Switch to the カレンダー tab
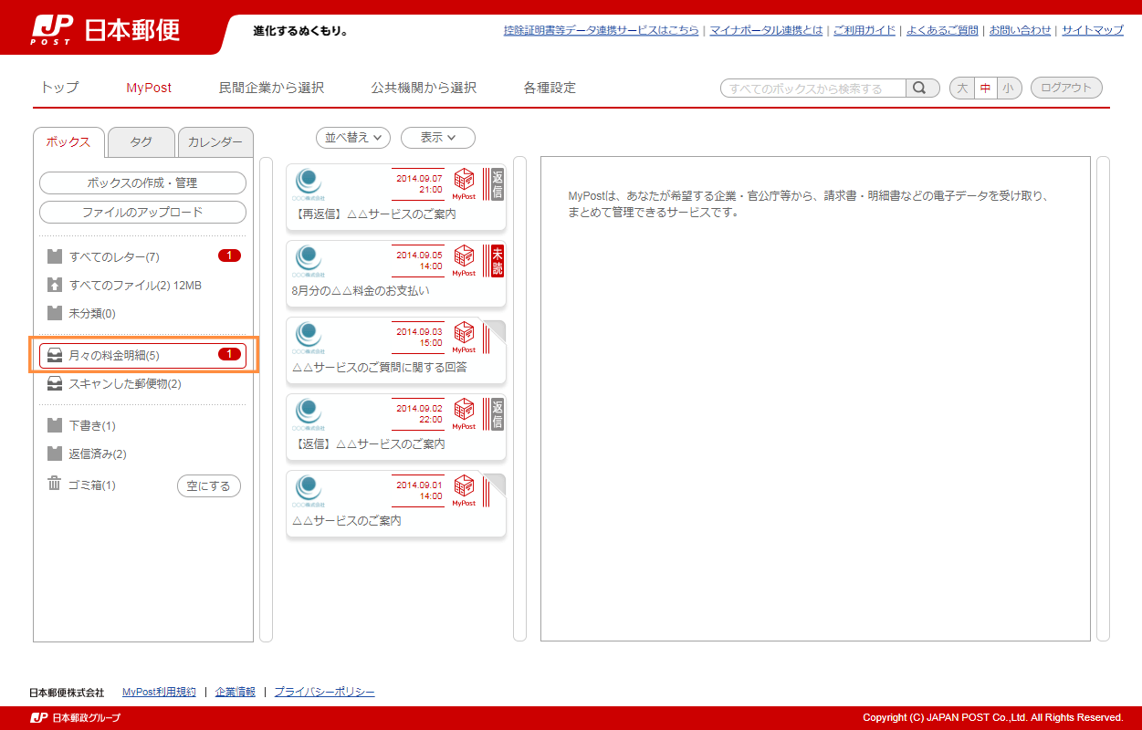Viewport: 1142px width, 730px height. tap(215, 142)
